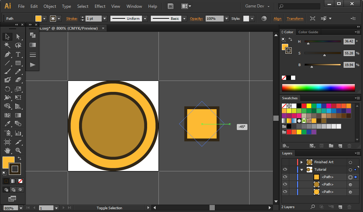363x212 pixels.
Task: Click the stroke weight input field
Action: coord(94,18)
